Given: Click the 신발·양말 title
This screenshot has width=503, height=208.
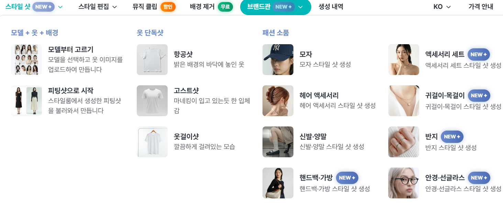Looking at the screenshot, I should point(313,136).
